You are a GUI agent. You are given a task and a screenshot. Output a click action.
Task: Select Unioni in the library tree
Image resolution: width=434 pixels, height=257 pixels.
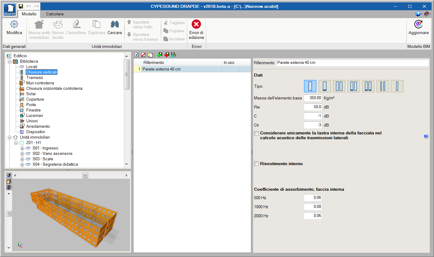pyautogui.click(x=32, y=121)
